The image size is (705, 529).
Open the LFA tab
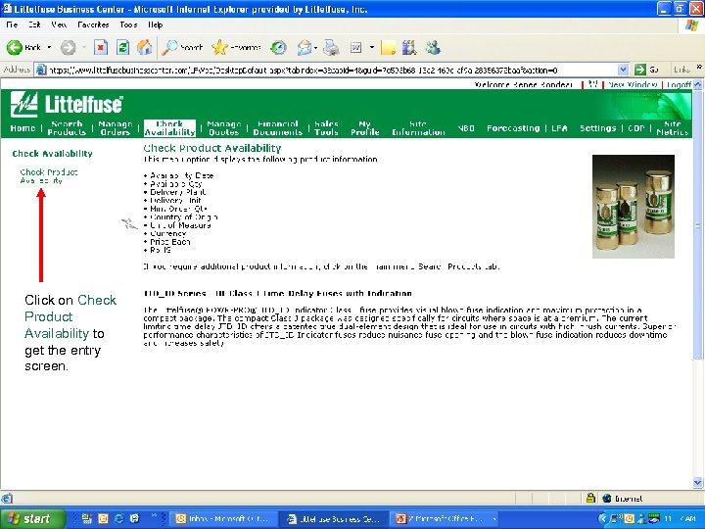[559, 128]
